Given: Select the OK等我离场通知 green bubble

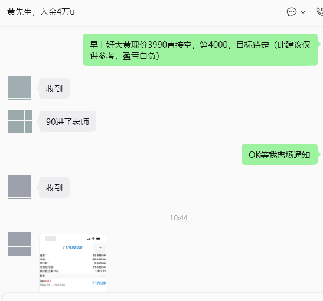Looking at the screenshot, I should [x=279, y=154].
